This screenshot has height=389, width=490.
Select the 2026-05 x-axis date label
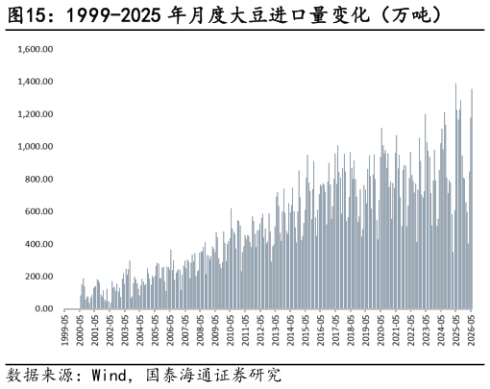tap(472, 330)
